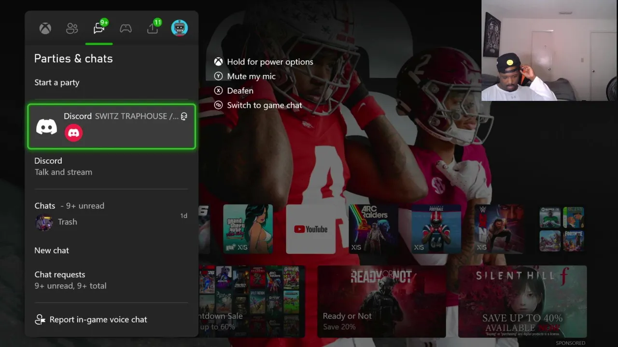Open the Silent Hill f sponsored tile
The width and height of the screenshot is (618, 347).
pos(522,301)
